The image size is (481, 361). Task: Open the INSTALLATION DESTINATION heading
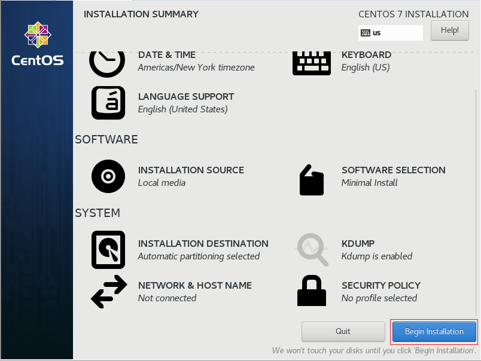pos(203,244)
